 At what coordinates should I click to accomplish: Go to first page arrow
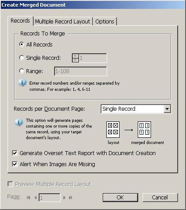[28, 198]
